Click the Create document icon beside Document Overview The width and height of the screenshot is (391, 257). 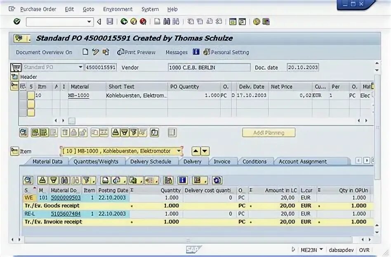click(85, 52)
